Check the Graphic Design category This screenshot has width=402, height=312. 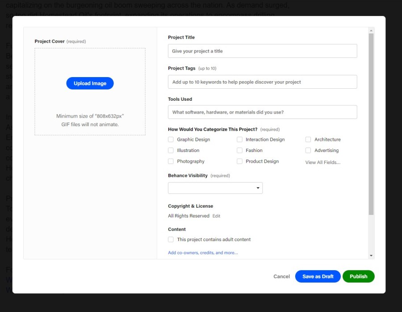(171, 140)
